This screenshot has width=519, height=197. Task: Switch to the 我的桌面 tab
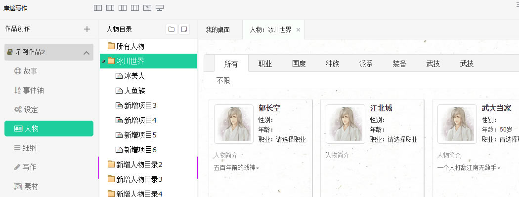pyautogui.click(x=218, y=30)
